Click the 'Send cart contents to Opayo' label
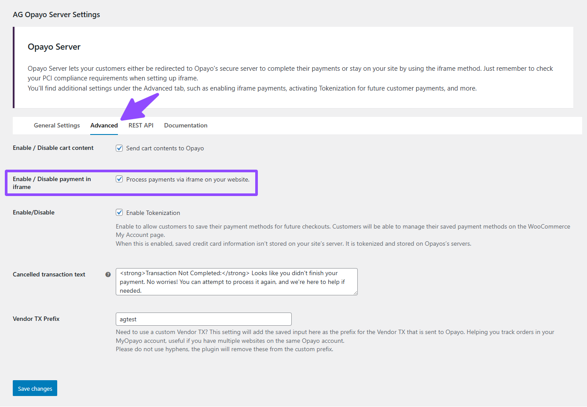The image size is (587, 407). coord(165,149)
